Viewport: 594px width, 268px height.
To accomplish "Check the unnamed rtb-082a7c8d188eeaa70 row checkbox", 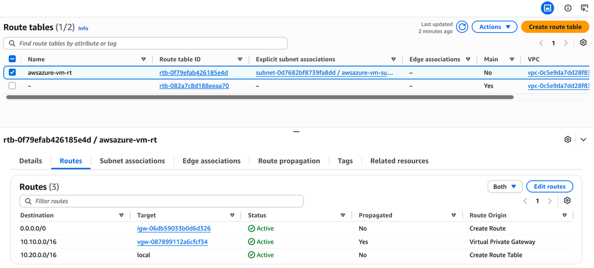I will coord(12,86).
